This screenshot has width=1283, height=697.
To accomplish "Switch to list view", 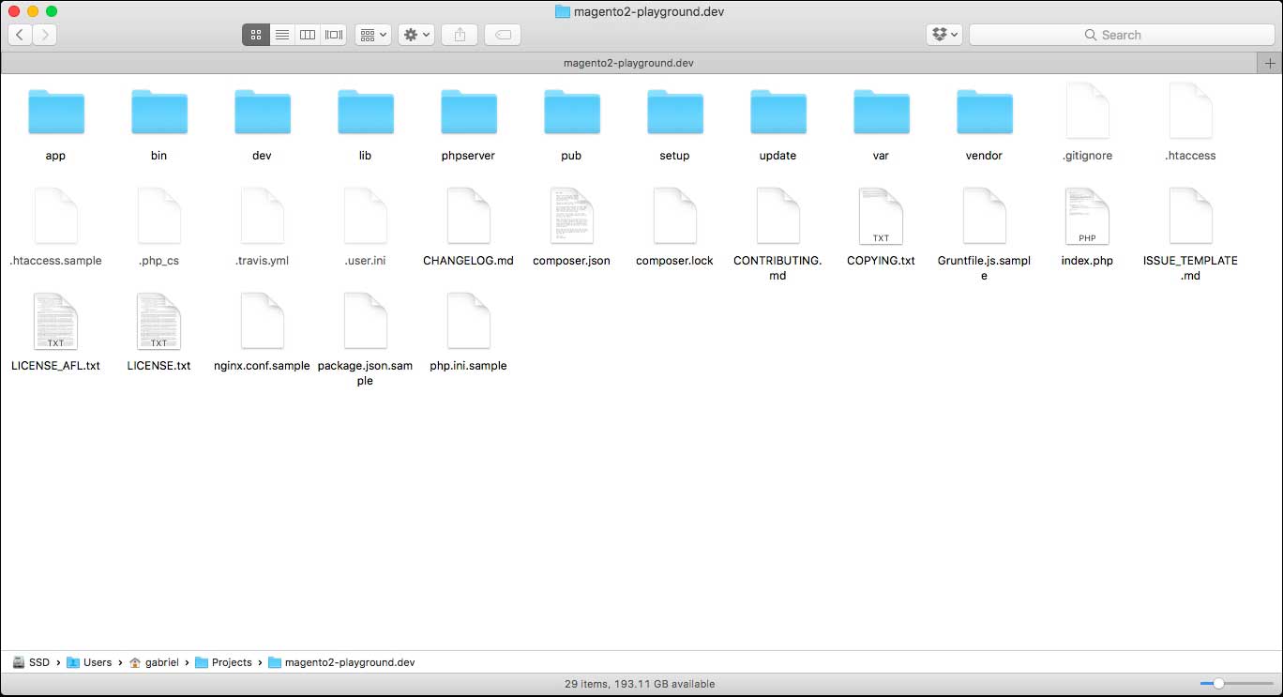I will (281, 35).
